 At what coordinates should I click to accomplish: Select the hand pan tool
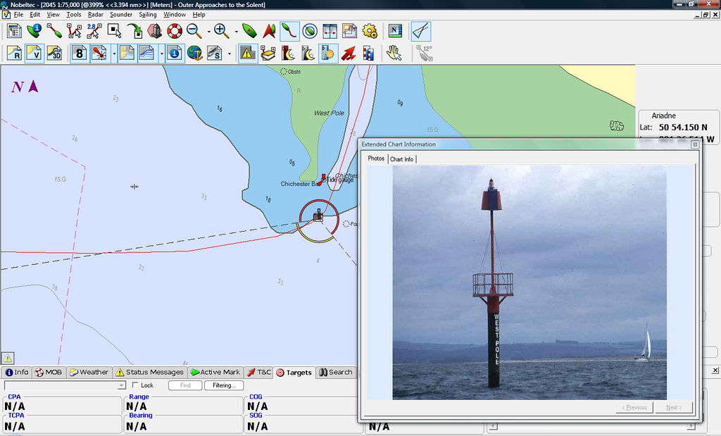pos(394,54)
